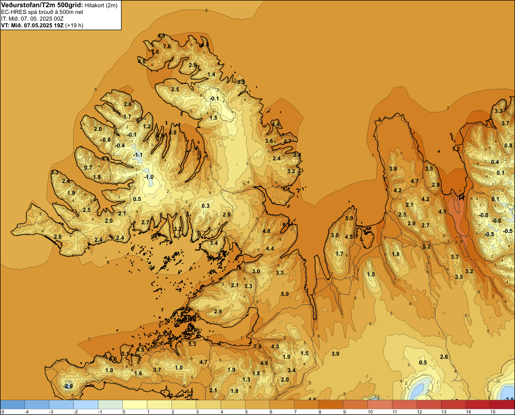Click the '1.6' temperature value
The image size is (515, 415).
click(138, 373)
